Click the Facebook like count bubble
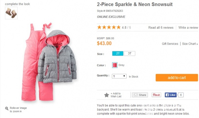The height and width of the screenshot is (118, 199). [x=181, y=95]
